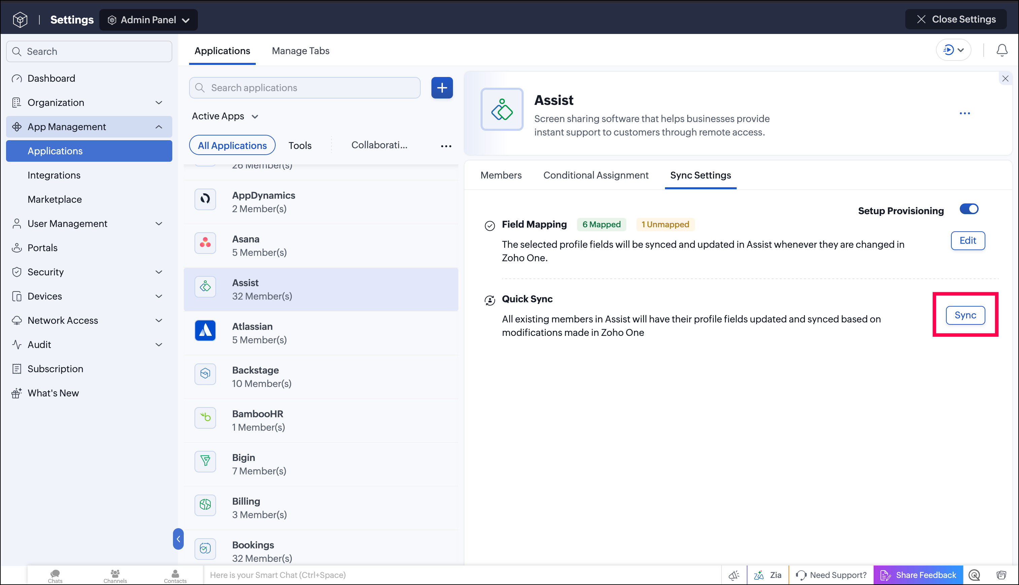Expand the Organization section
The image size is (1019, 585).
pos(89,103)
